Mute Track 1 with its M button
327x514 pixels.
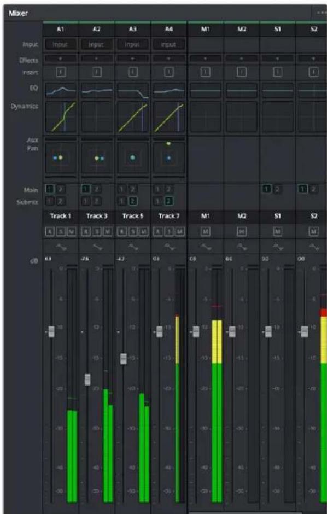click(71, 232)
